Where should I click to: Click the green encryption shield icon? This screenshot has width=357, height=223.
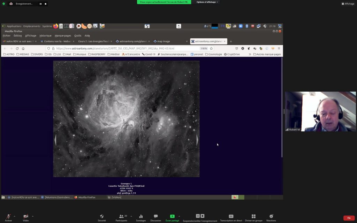click(x=3, y=3)
